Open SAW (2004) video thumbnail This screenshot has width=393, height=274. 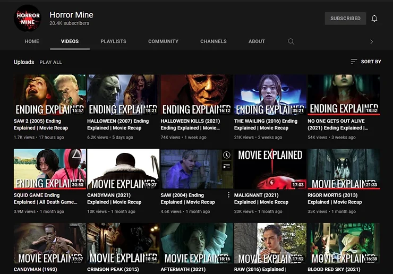(x=196, y=169)
